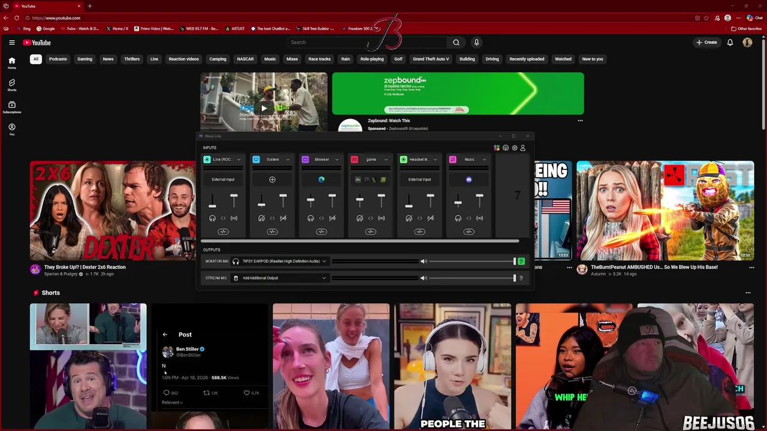Toggle the green Monitor Mix listen button
Viewport: 767px width, 431px height.
[521, 262]
